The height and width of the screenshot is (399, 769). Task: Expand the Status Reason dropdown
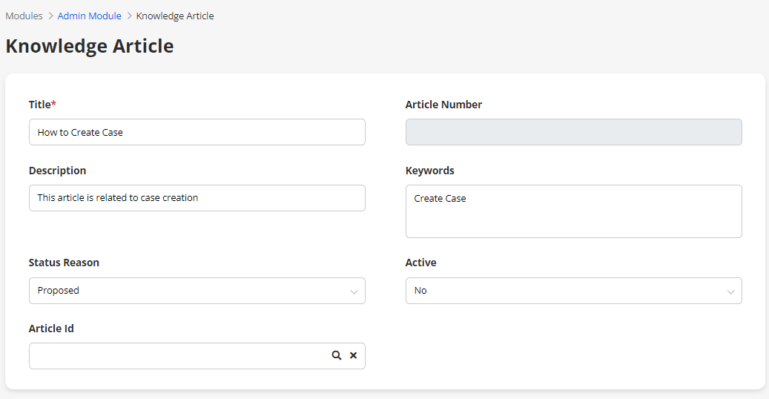(x=197, y=291)
